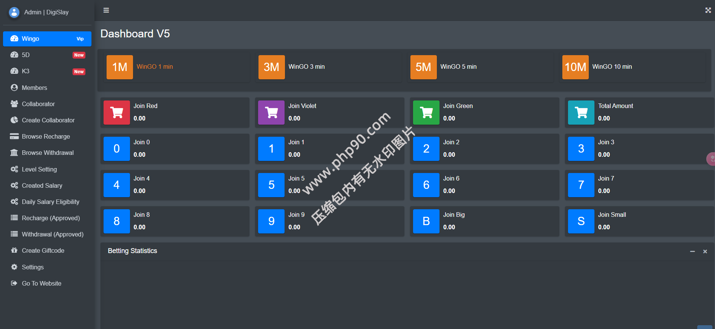Click the admin user avatar icon
The image size is (715, 329).
pyautogui.click(x=14, y=12)
